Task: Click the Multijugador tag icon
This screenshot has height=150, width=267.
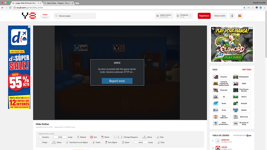Action: coord(235,77)
